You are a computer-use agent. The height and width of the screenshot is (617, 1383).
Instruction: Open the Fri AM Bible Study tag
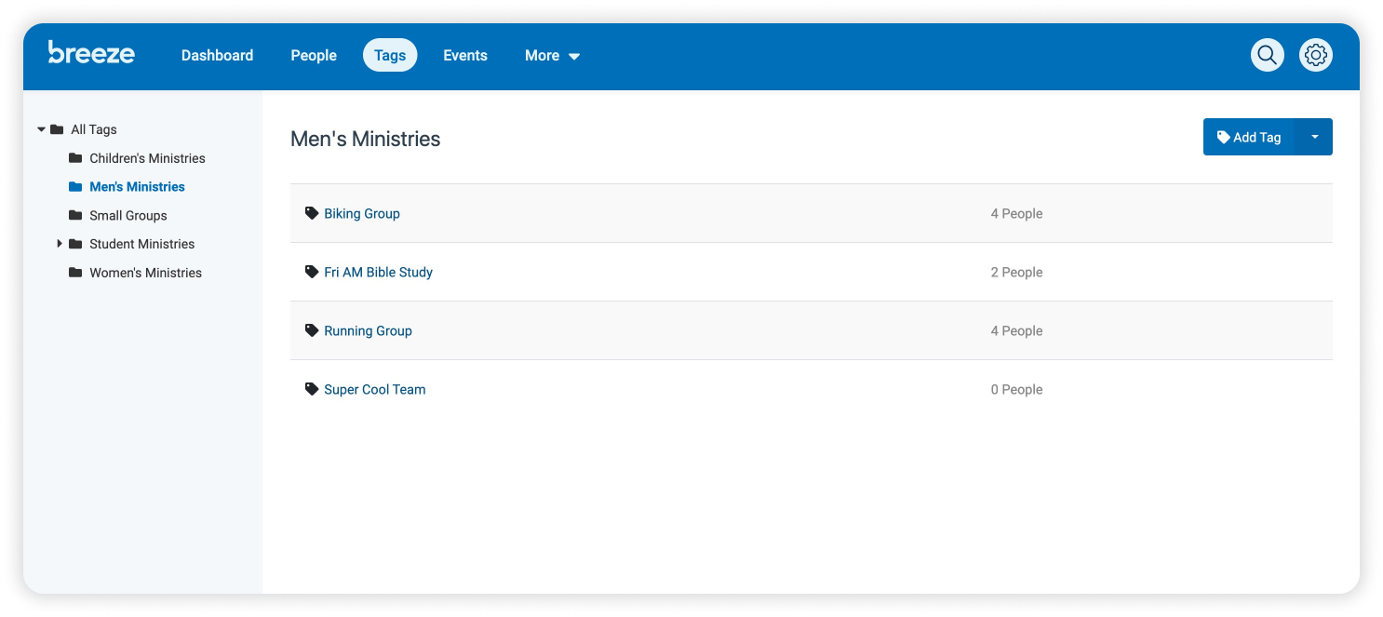[378, 272]
